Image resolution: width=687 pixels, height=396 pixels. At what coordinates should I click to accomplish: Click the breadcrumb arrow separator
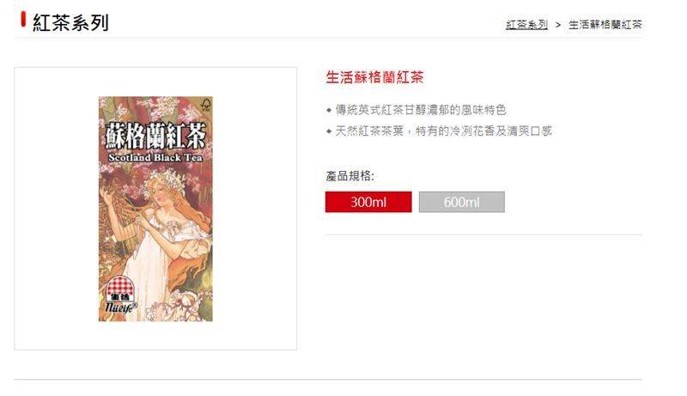tap(557, 25)
